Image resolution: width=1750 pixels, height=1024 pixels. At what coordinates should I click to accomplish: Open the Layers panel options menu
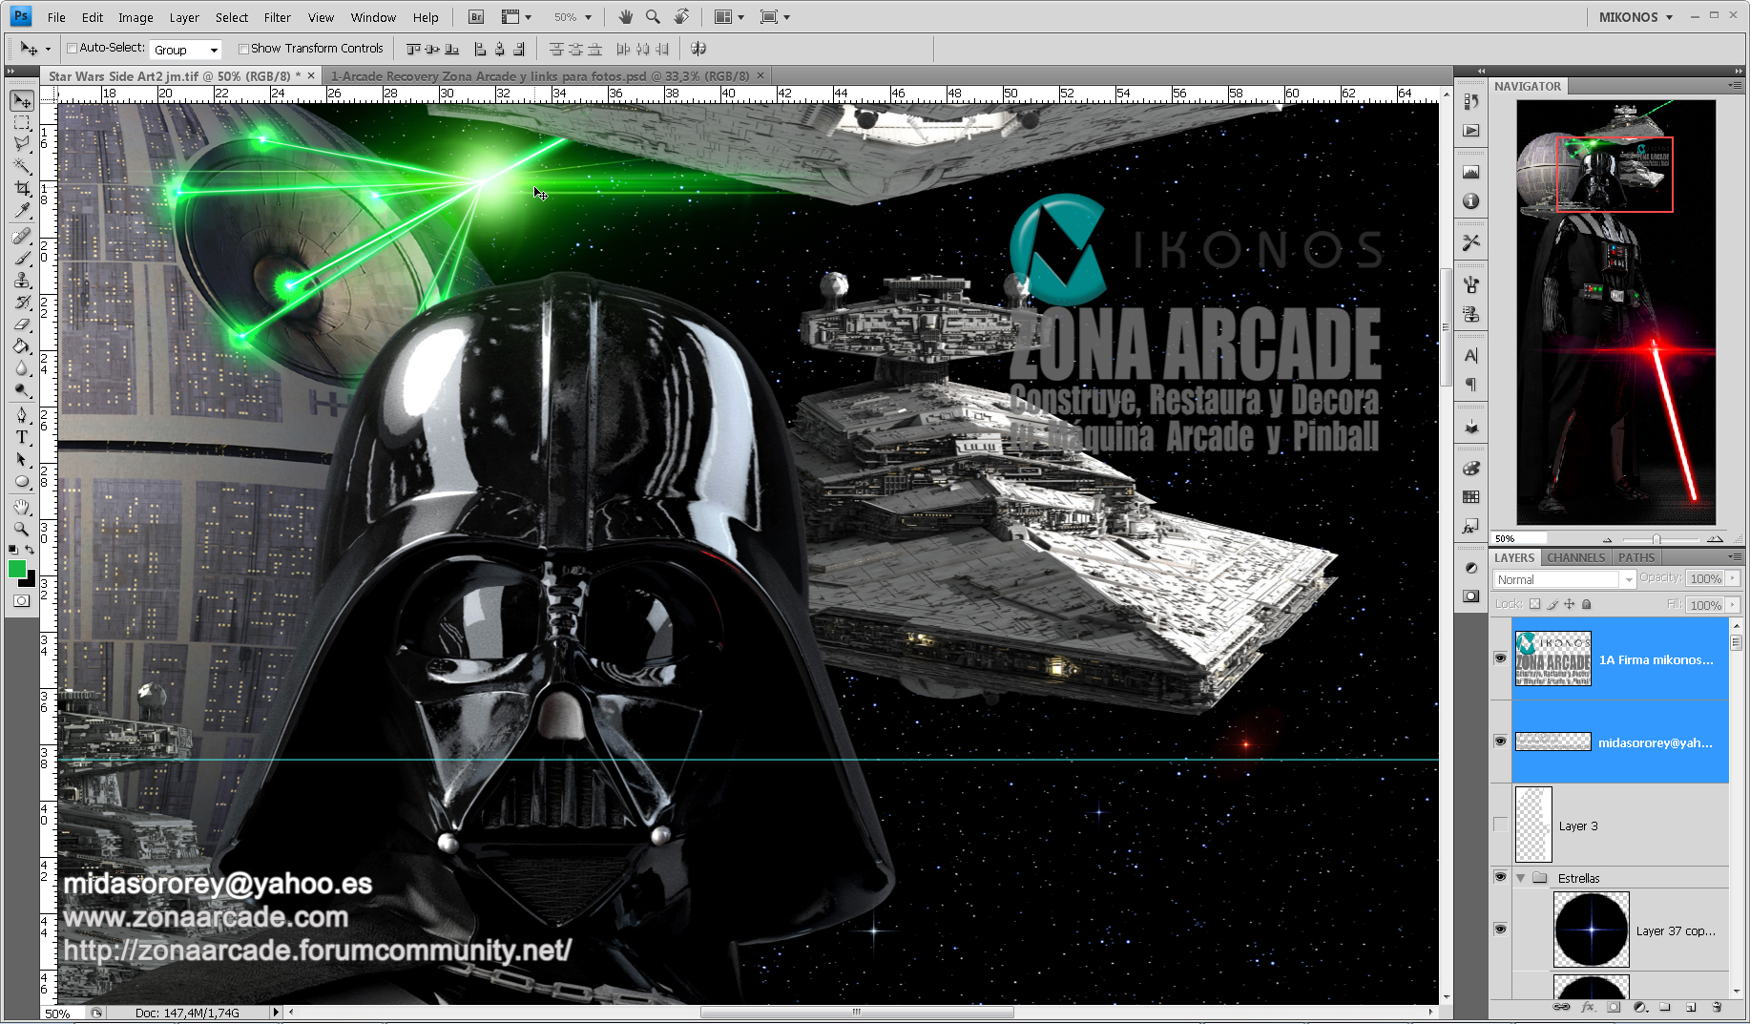click(1734, 557)
